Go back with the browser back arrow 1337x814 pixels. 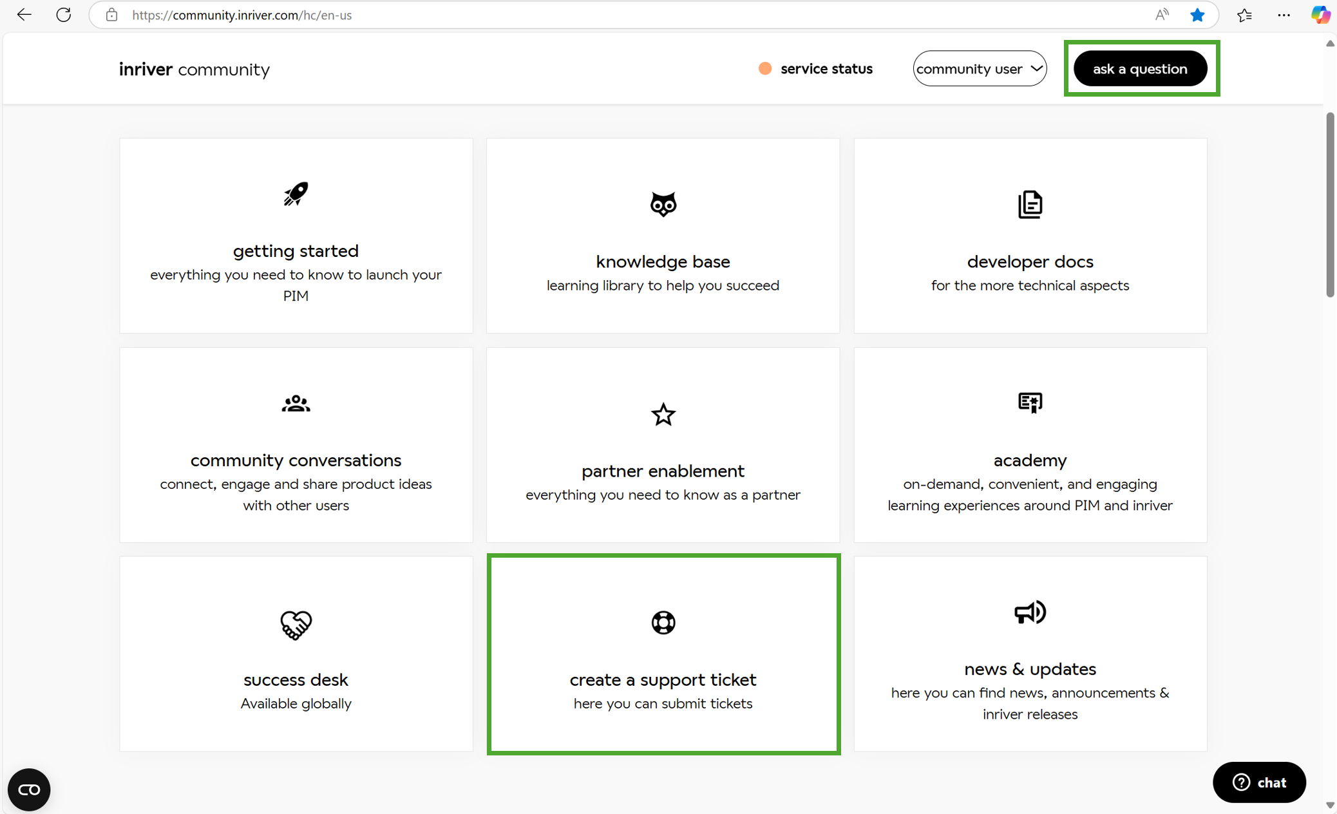pyautogui.click(x=24, y=15)
